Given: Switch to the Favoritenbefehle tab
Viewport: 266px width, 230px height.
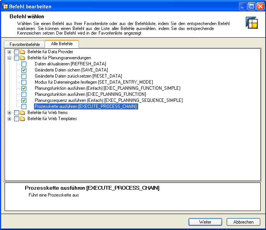Looking at the screenshot, I should click(x=24, y=44).
